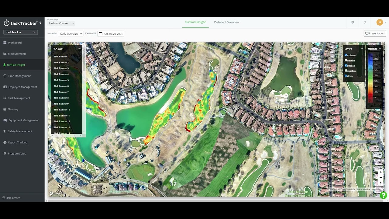Toggle the alerts layer checkbox

pyautogui.click(x=346, y=76)
